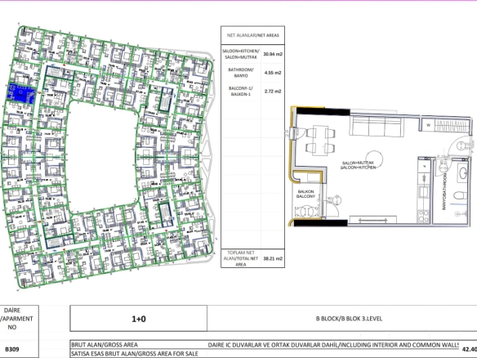This screenshot has width=477, height=358.
Task: Click the "2.72 m2" balcony area value
Action: 273,91
